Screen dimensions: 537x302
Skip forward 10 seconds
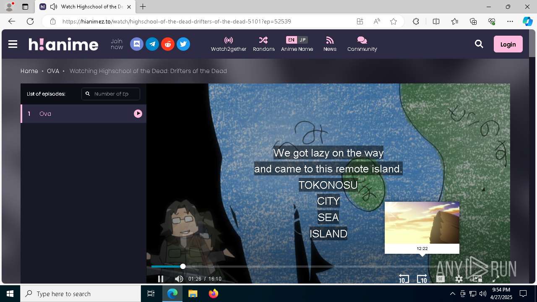(x=422, y=279)
